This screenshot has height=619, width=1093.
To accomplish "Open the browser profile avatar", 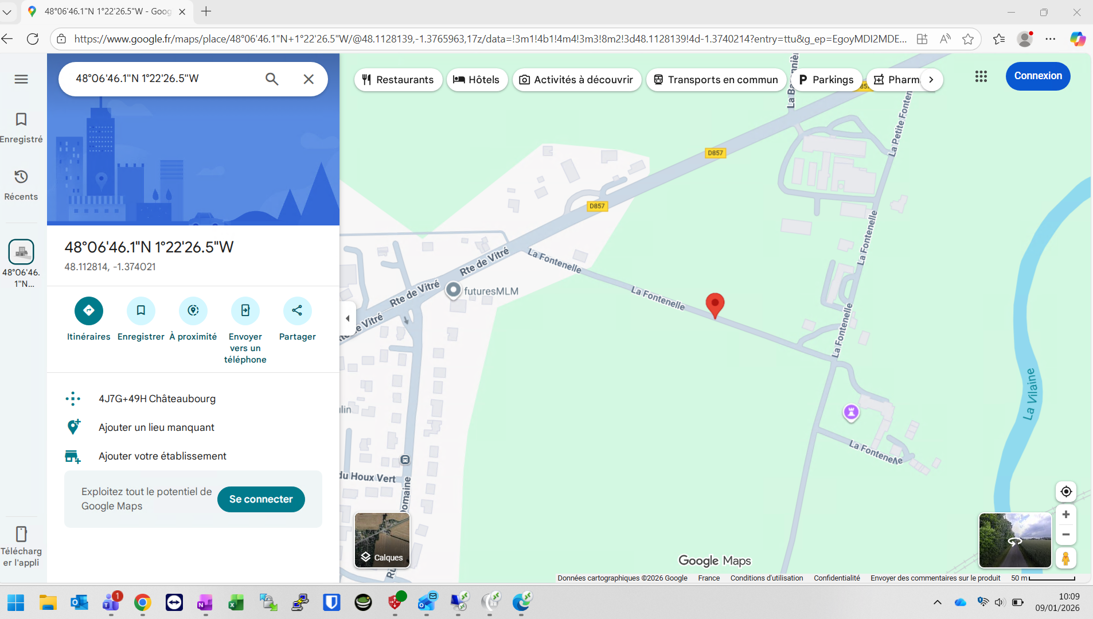I will click(x=1024, y=39).
